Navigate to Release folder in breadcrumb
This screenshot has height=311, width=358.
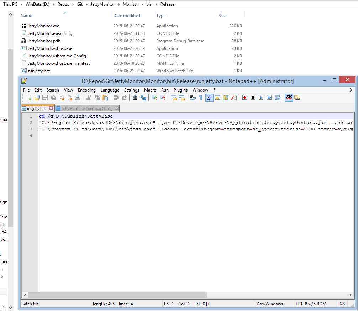pos(167,4)
